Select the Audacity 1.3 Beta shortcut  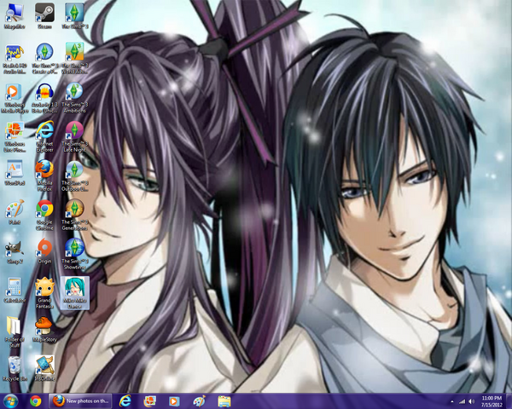point(44,98)
